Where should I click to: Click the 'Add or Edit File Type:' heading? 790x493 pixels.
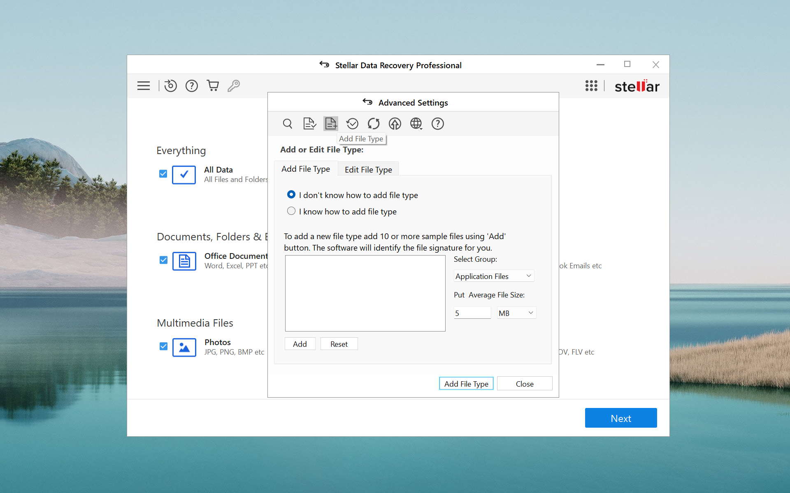pyautogui.click(x=322, y=150)
